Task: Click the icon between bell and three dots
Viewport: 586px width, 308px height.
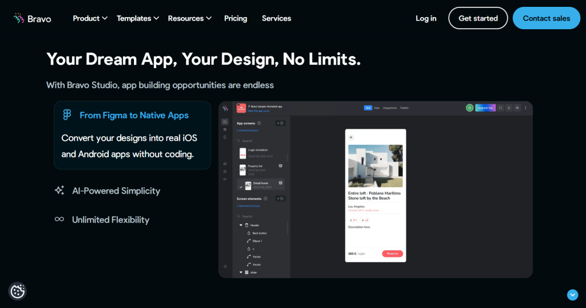Action: tap(517, 108)
